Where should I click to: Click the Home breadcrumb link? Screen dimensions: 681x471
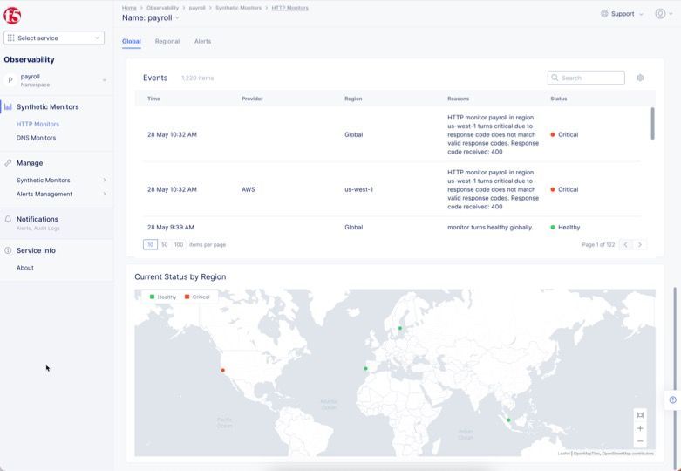click(x=129, y=8)
